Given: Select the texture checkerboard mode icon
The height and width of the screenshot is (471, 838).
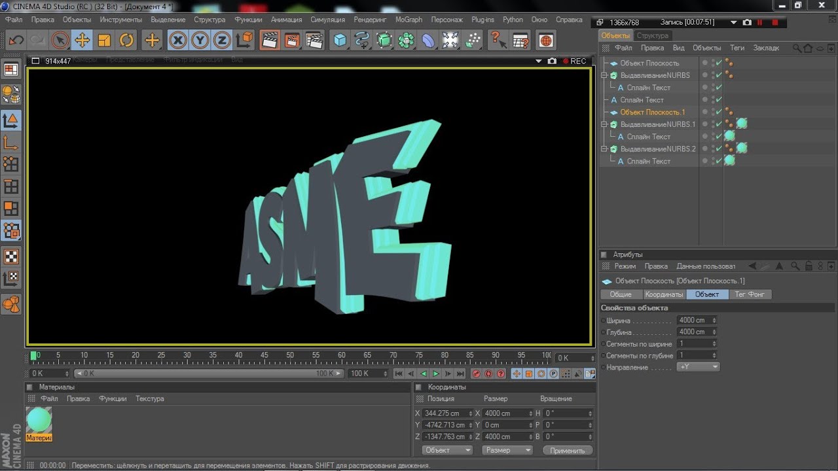Looking at the screenshot, I should click(x=11, y=256).
